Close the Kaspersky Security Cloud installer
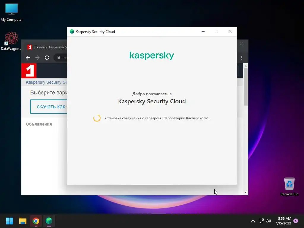This screenshot has width=304, height=228. click(230, 31)
